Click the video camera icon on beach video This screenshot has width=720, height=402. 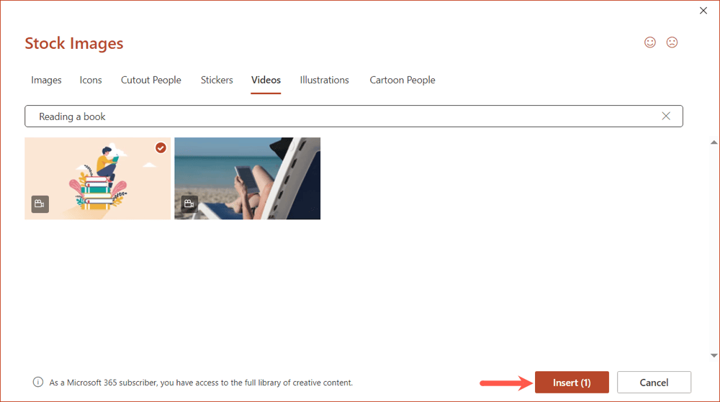point(189,204)
